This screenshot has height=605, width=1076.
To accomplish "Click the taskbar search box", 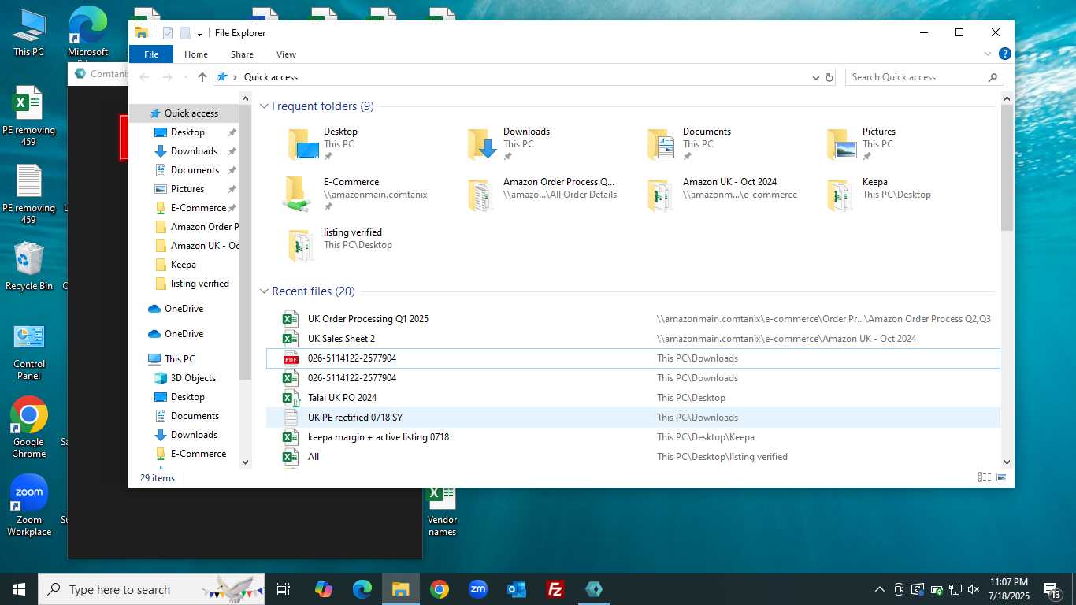I will pos(150,589).
